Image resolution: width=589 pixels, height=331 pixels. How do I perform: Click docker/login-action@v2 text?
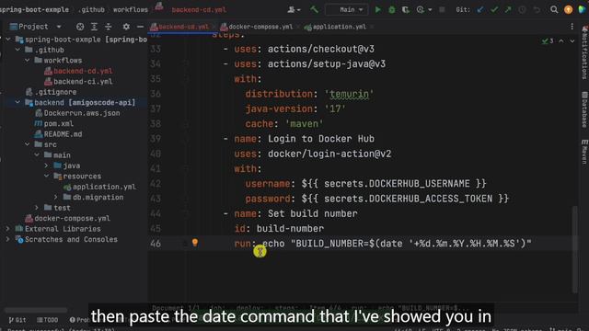[329, 154]
